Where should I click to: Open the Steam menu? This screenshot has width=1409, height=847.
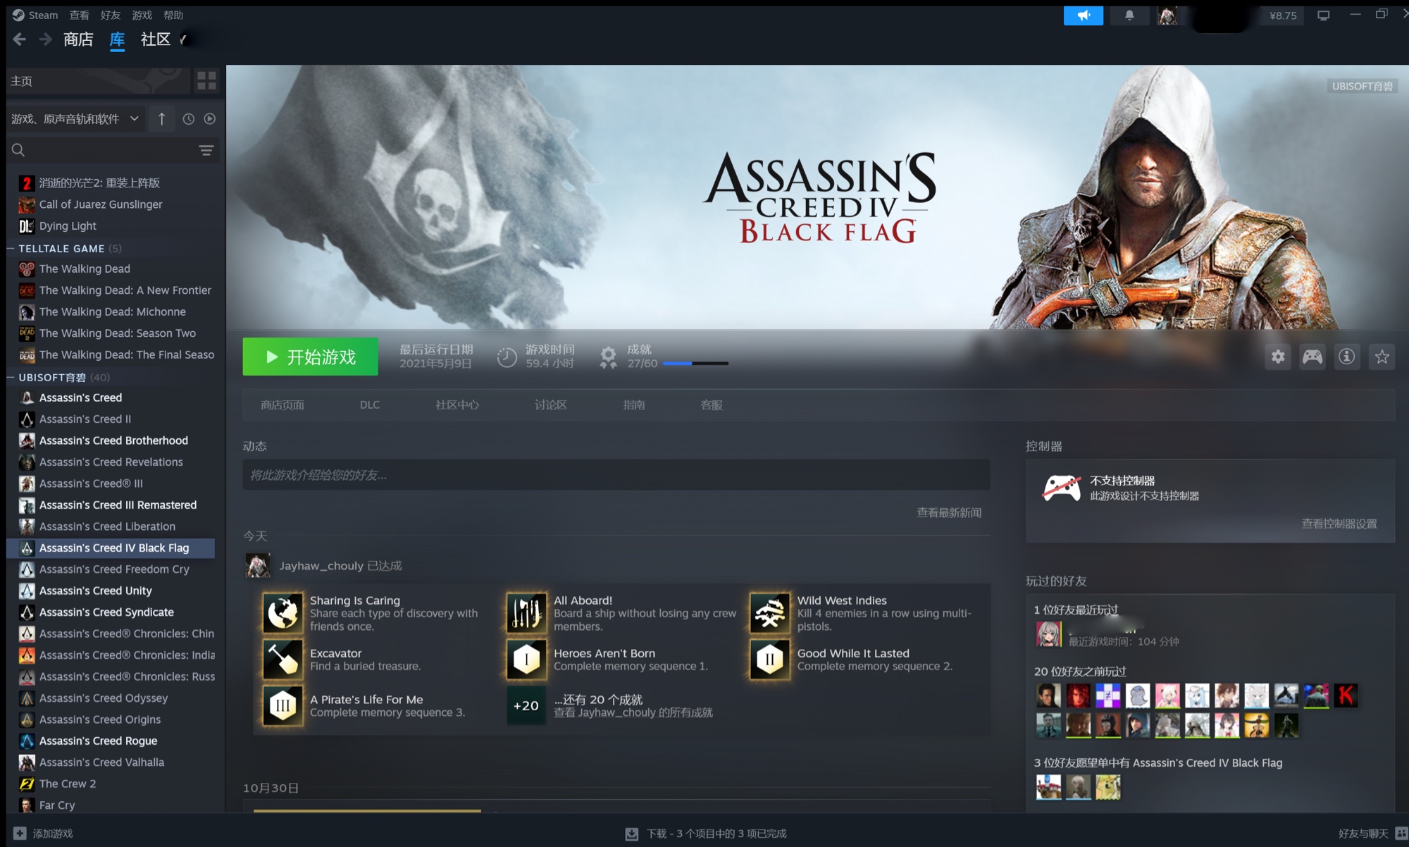[x=35, y=15]
